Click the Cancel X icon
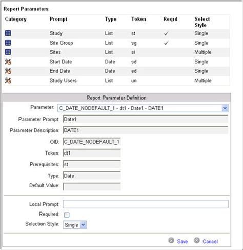 (x=197, y=240)
